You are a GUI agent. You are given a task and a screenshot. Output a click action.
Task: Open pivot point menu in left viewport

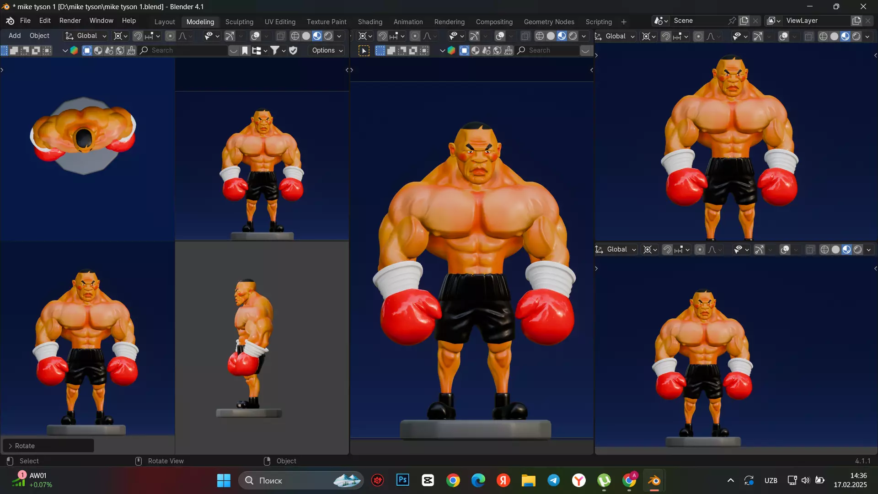121,36
